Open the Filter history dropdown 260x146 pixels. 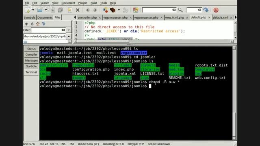pyautogui.click(x=69, y=30)
